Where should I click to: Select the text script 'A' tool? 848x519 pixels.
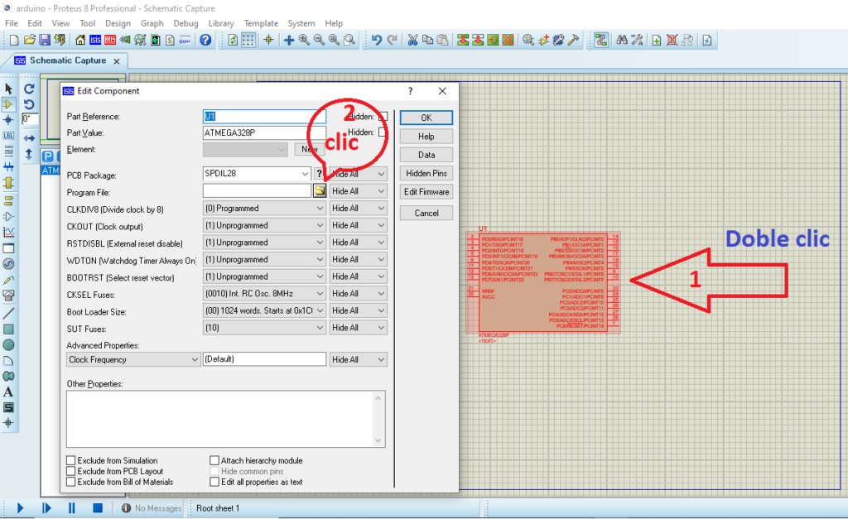click(x=8, y=392)
